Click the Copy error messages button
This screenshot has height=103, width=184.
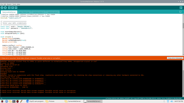[x=175, y=58]
